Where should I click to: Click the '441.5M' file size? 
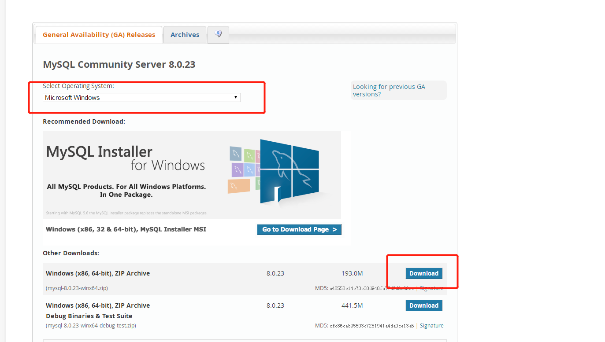tap(352, 305)
